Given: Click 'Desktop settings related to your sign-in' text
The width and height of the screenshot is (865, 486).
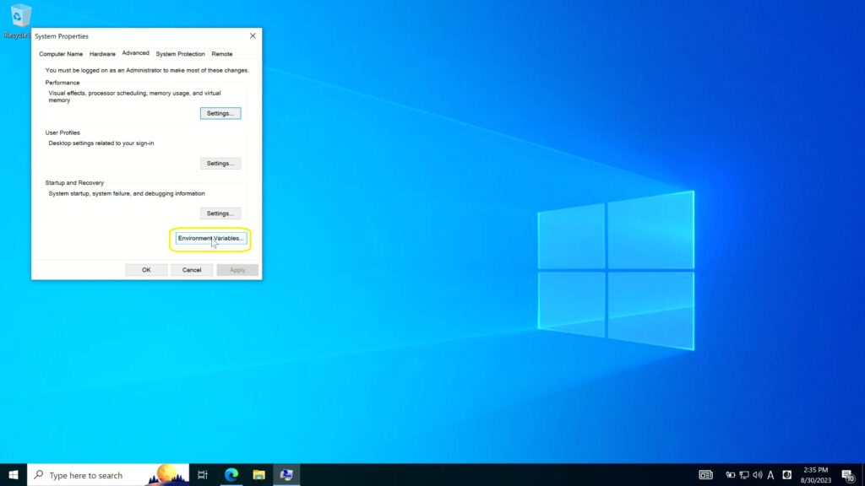Looking at the screenshot, I should click(101, 143).
